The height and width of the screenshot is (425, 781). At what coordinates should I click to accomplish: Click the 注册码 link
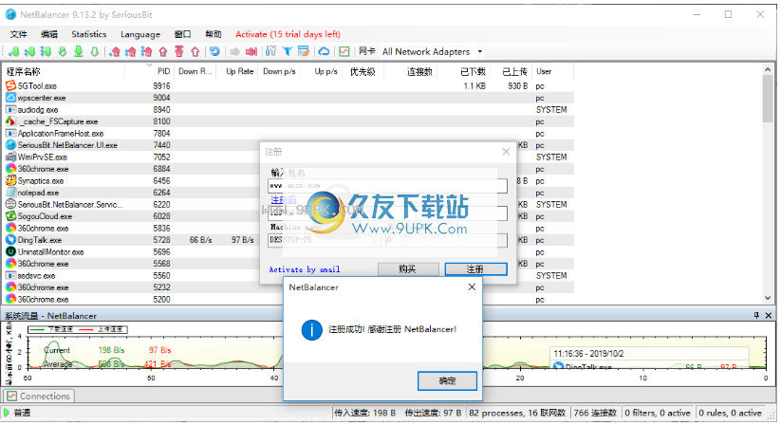(284, 199)
